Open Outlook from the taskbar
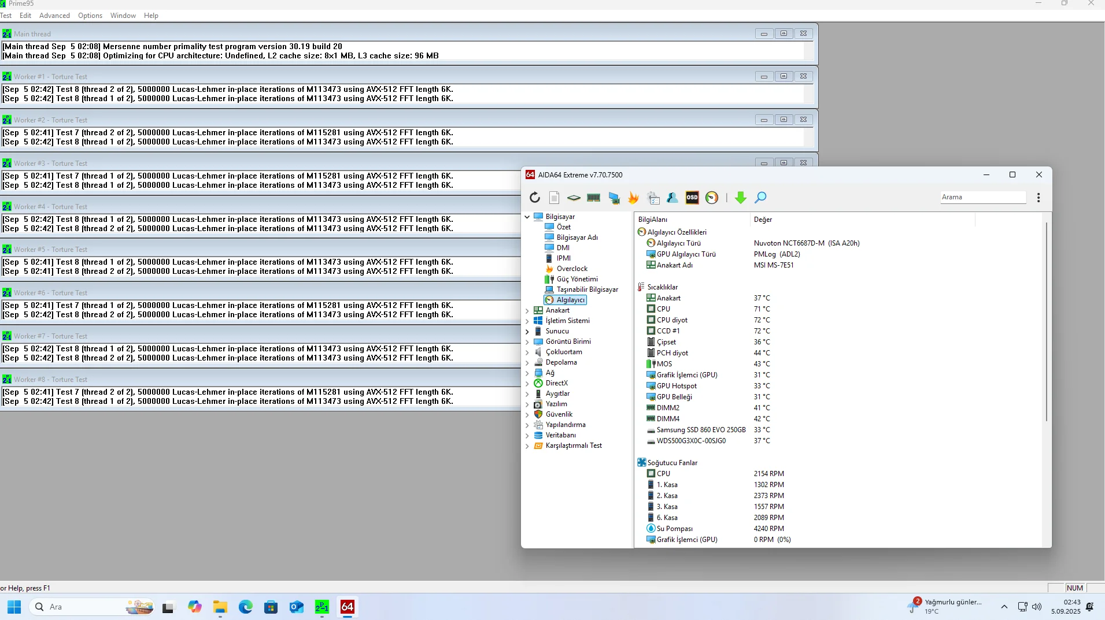The height and width of the screenshot is (620, 1105). coord(297,607)
